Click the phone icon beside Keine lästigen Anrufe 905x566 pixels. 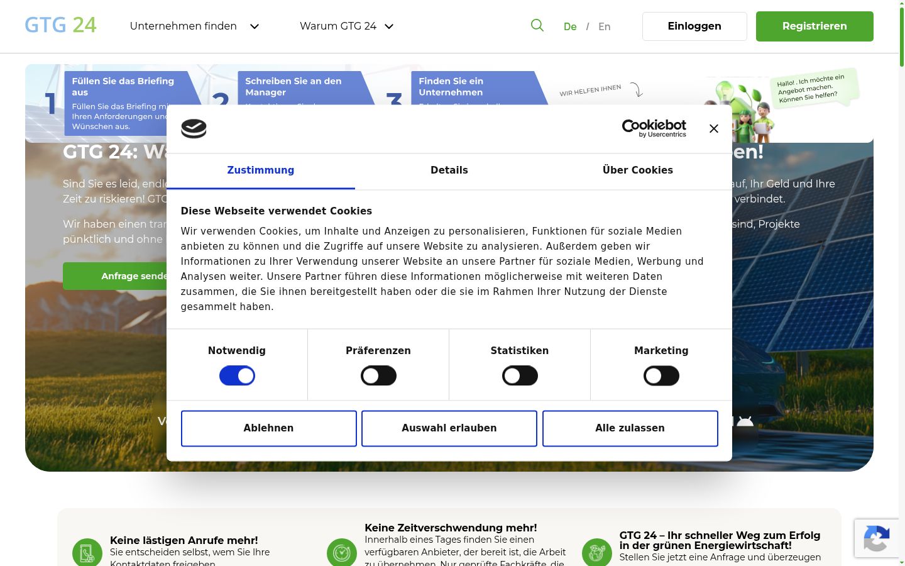click(87, 553)
